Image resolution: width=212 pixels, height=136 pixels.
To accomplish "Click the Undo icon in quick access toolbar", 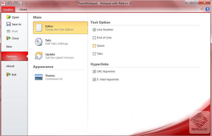I will (10, 3).
